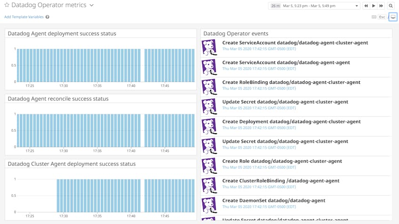399x224 pixels.
Task: Open template variables help question icon
Action: [47, 17]
